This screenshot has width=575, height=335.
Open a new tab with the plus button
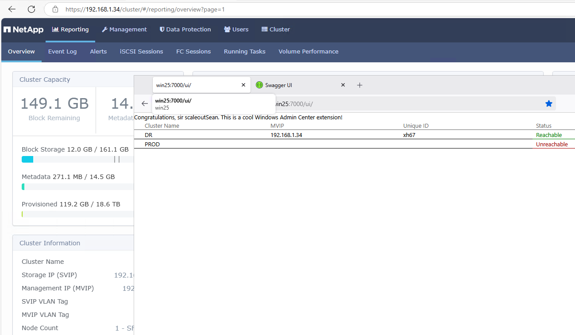tap(359, 85)
